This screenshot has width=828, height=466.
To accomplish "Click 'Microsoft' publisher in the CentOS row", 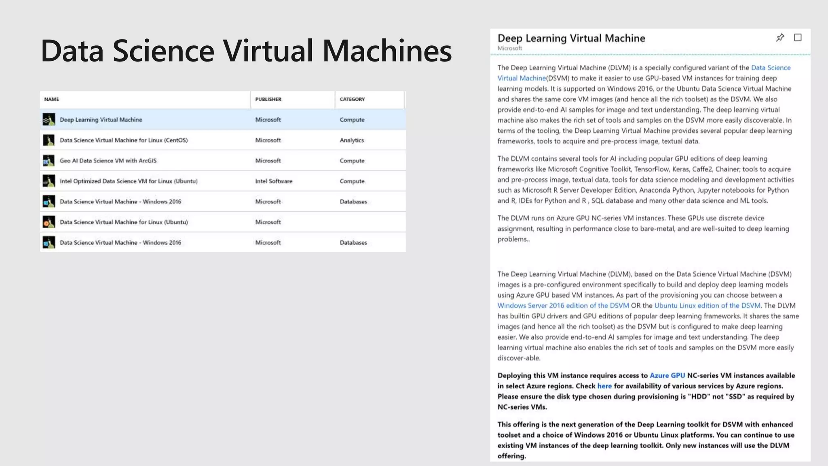I will [x=268, y=140].
